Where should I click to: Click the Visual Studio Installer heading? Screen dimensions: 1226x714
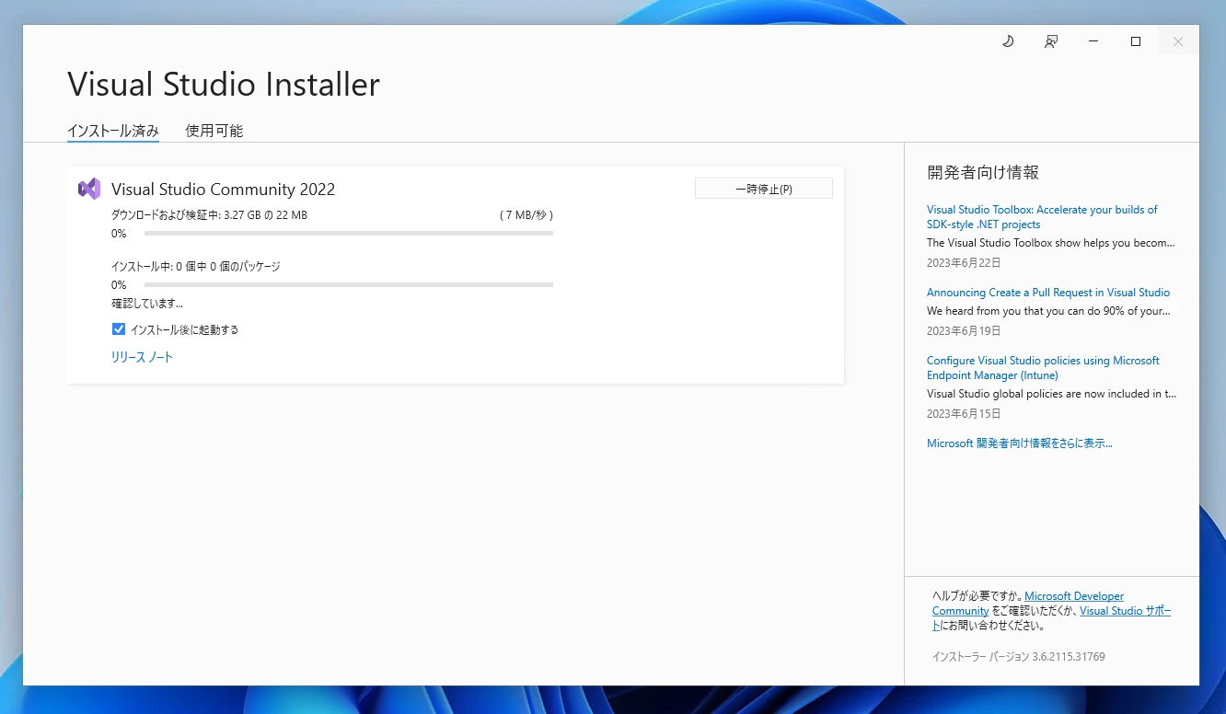224,85
